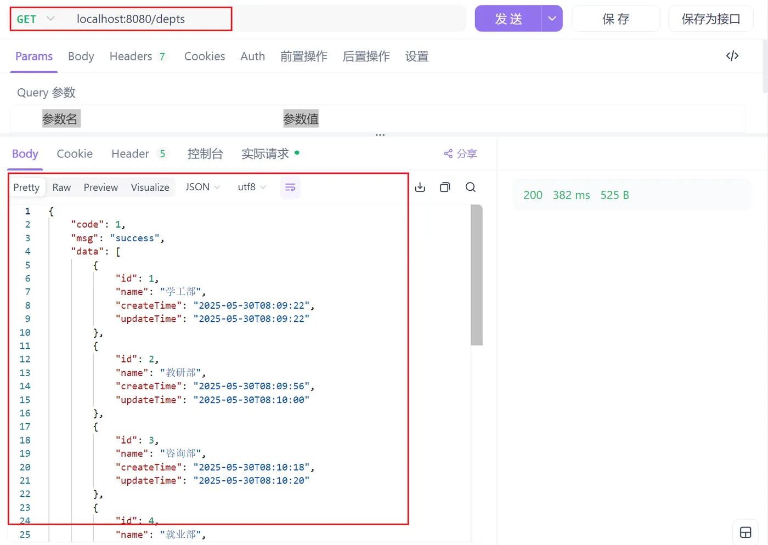Expand the send button options arrow
This screenshot has height=545, width=768.
pyautogui.click(x=552, y=19)
